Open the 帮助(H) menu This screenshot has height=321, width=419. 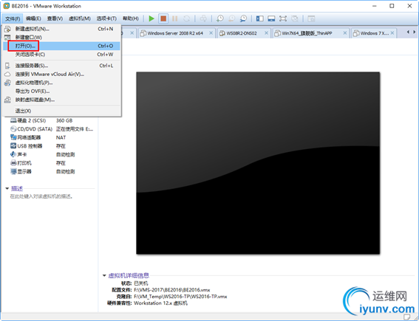pyautogui.click(x=131, y=18)
